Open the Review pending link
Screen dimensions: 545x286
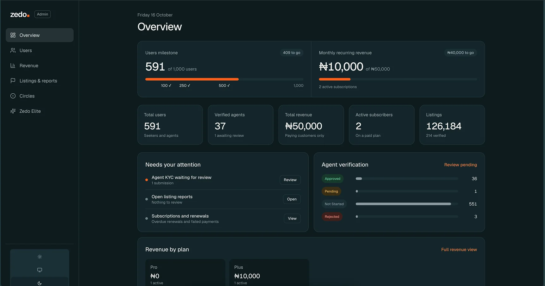pyautogui.click(x=460, y=165)
